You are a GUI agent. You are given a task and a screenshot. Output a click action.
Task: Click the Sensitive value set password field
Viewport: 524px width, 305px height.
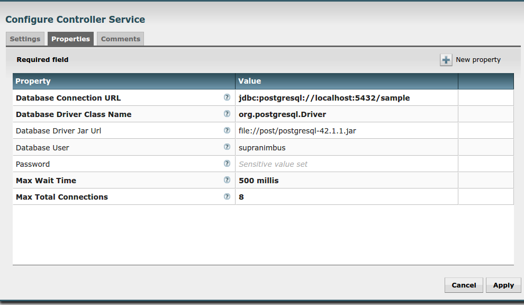273,164
